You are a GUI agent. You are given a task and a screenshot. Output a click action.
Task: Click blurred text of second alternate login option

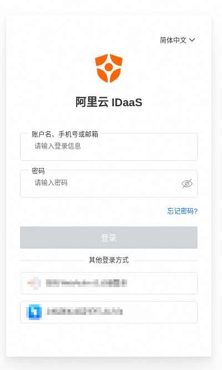click(85, 312)
